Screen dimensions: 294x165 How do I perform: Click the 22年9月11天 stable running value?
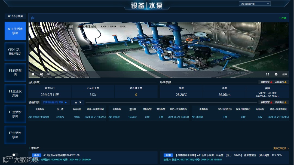pos(50,95)
